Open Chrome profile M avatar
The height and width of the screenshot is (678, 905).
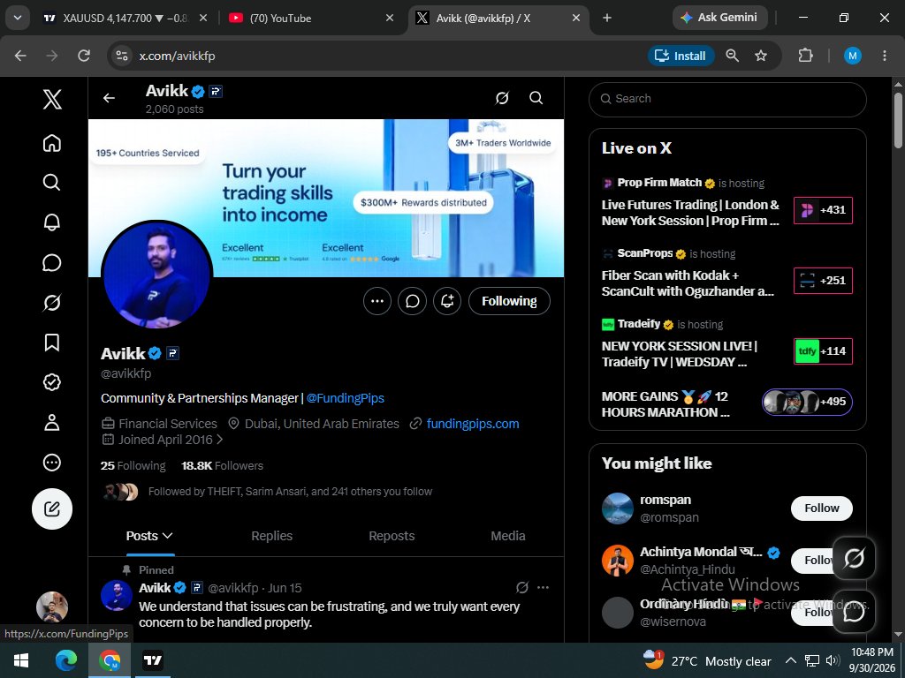click(x=853, y=56)
